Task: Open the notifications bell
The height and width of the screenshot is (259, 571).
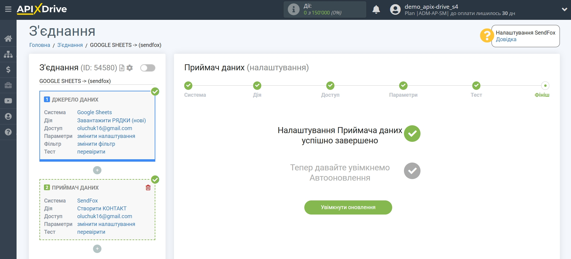Action: (376, 10)
